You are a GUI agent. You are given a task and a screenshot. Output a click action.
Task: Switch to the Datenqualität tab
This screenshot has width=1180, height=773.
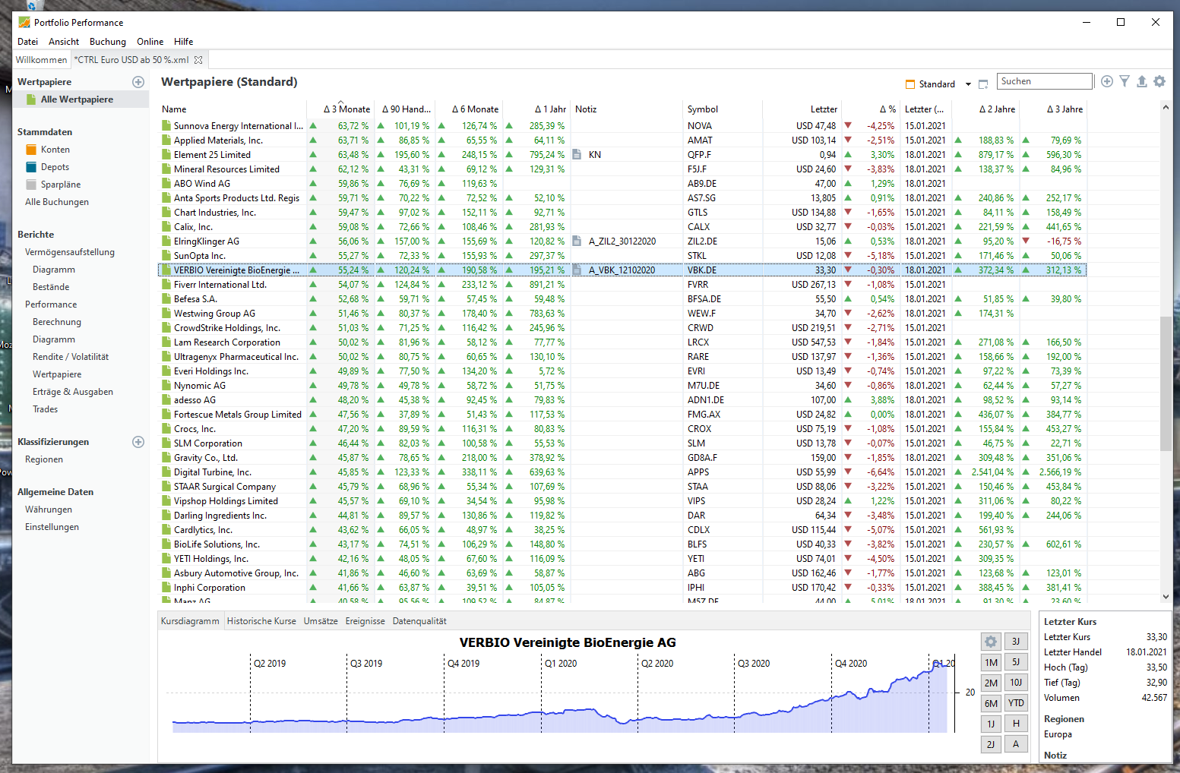click(x=419, y=621)
